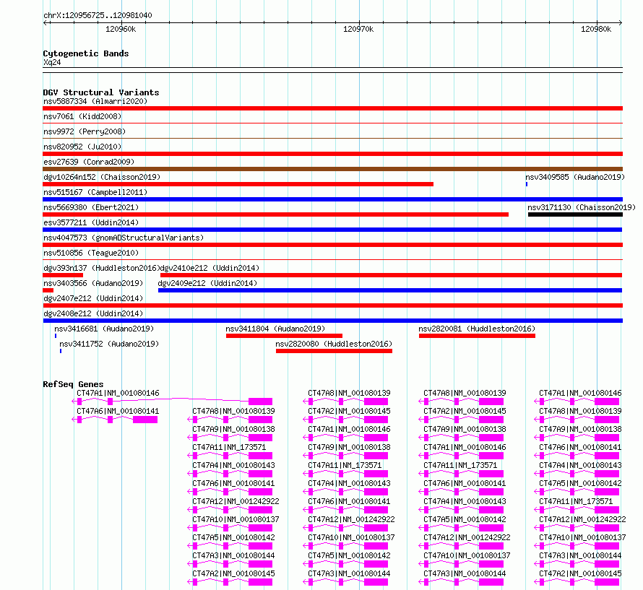Click the nsv3411752 (Audano2019) label
The height and width of the screenshot is (590, 643).
[x=109, y=344]
